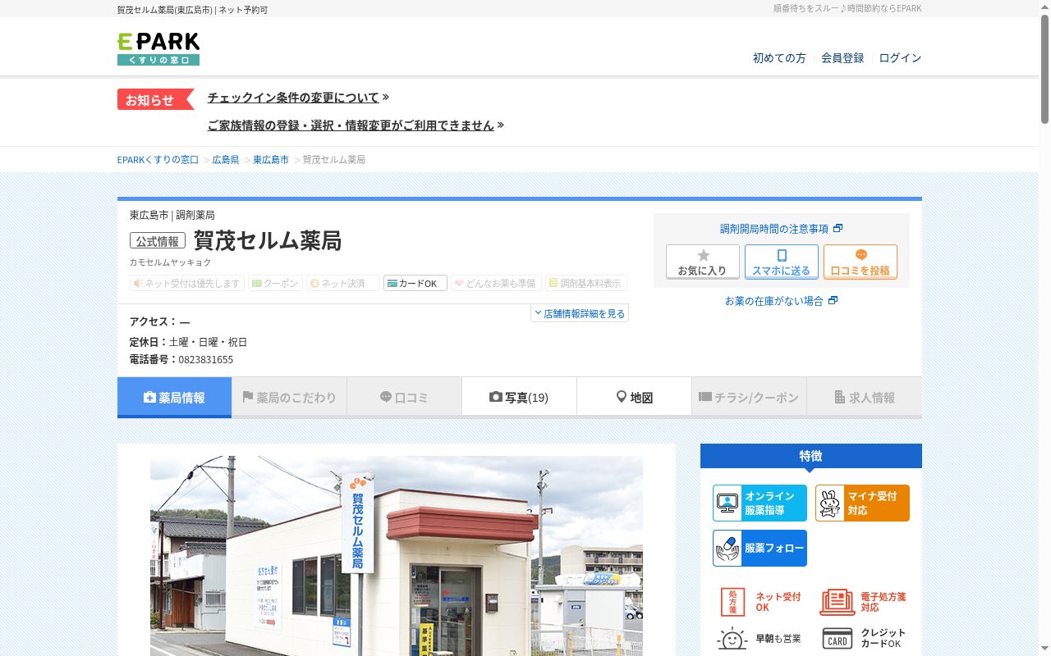Click the カードOK tag
Screen dimensions: 1051x656
click(415, 283)
